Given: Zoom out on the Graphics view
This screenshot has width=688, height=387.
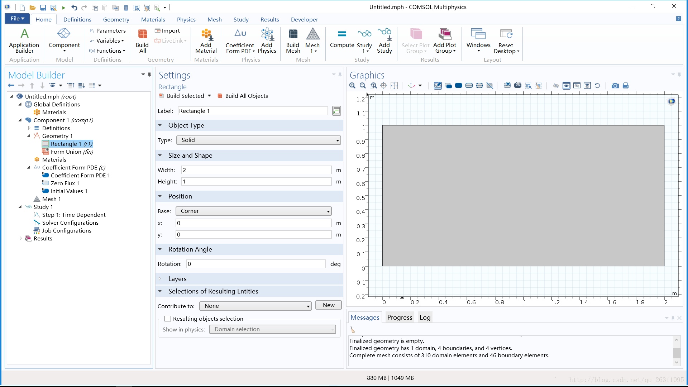Looking at the screenshot, I should point(363,86).
